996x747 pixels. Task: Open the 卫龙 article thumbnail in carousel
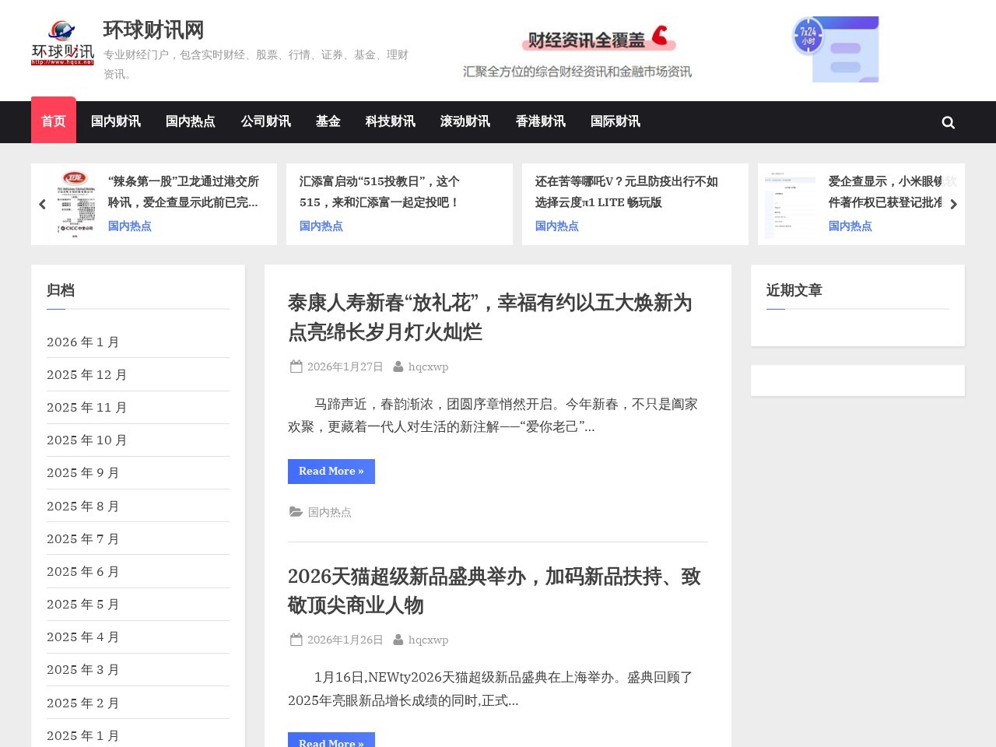[x=76, y=204]
